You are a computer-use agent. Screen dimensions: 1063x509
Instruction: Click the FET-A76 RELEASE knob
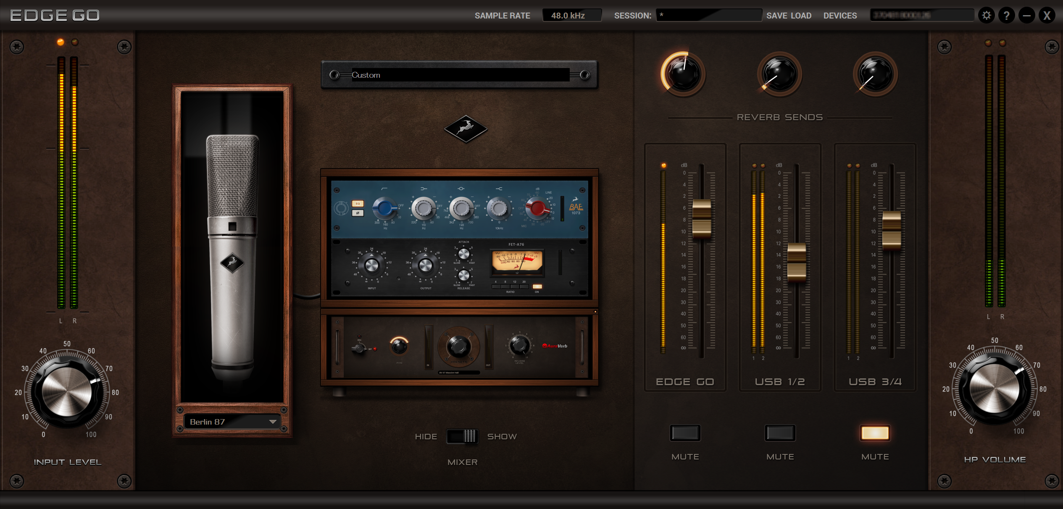point(464,275)
